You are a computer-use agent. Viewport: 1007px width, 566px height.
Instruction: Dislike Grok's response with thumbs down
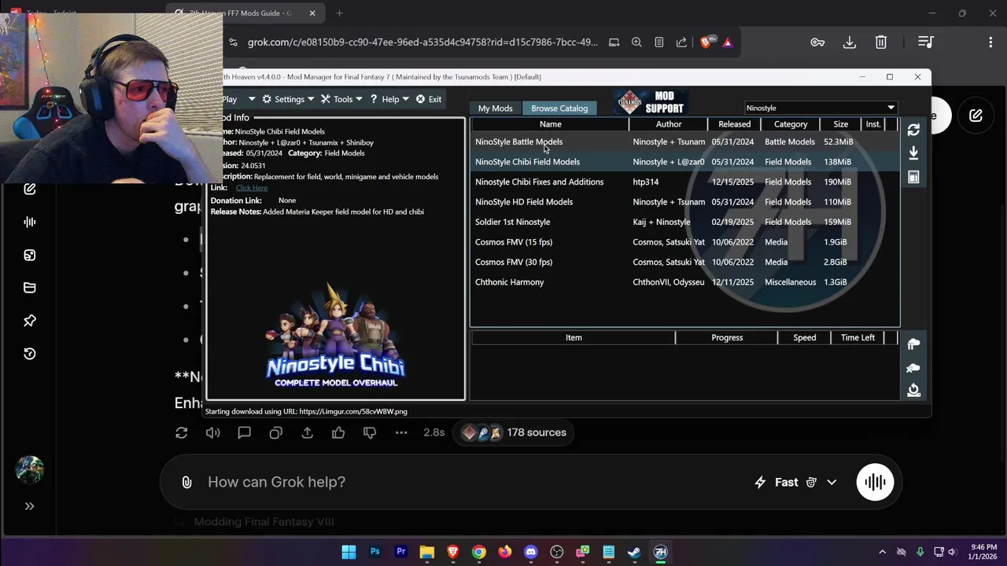tap(370, 432)
